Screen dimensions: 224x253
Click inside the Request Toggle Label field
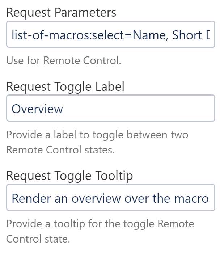pos(110,108)
